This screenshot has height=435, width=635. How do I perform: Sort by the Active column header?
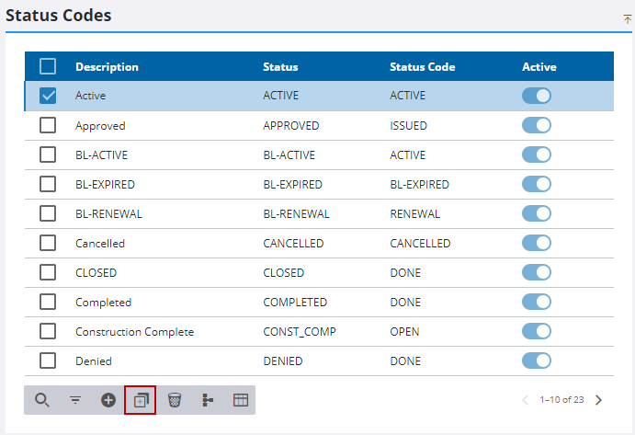(x=539, y=67)
